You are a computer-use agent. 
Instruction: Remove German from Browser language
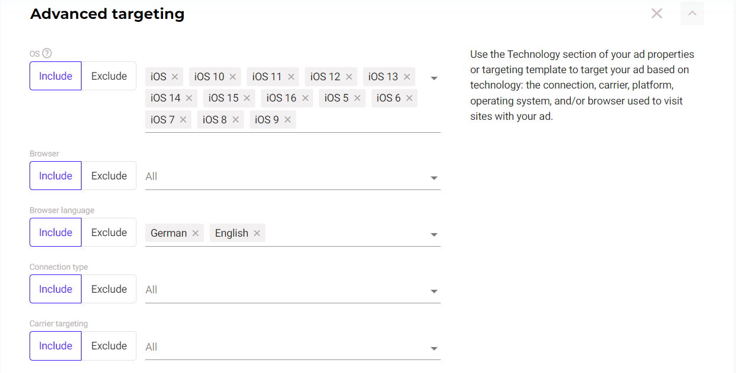point(196,233)
